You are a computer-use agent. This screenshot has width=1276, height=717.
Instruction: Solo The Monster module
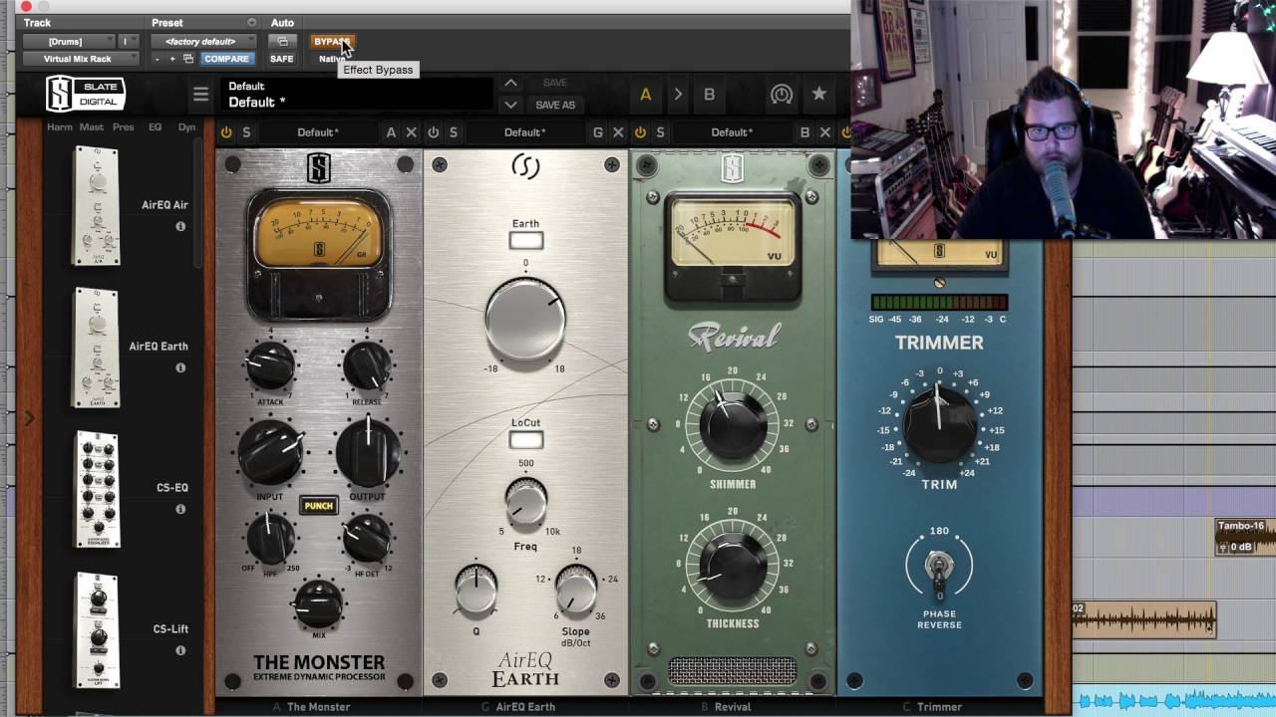pos(246,132)
